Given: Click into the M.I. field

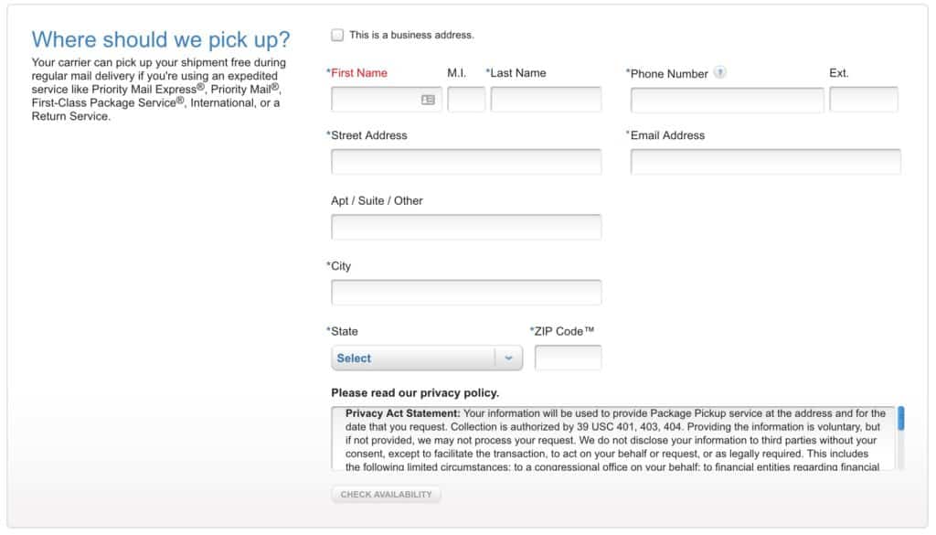Looking at the screenshot, I should click(466, 100).
